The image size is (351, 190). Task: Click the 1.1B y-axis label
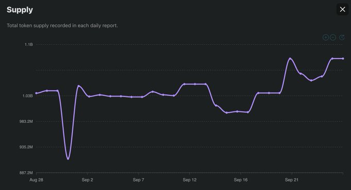click(x=29, y=44)
